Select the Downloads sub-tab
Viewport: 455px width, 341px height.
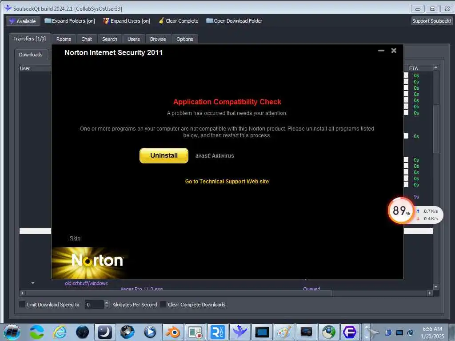point(31,55)
